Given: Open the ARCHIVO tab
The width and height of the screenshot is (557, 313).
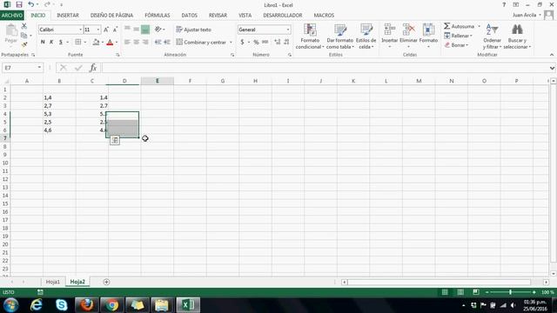Looking at the screenshot, I should tap(12, 16).
